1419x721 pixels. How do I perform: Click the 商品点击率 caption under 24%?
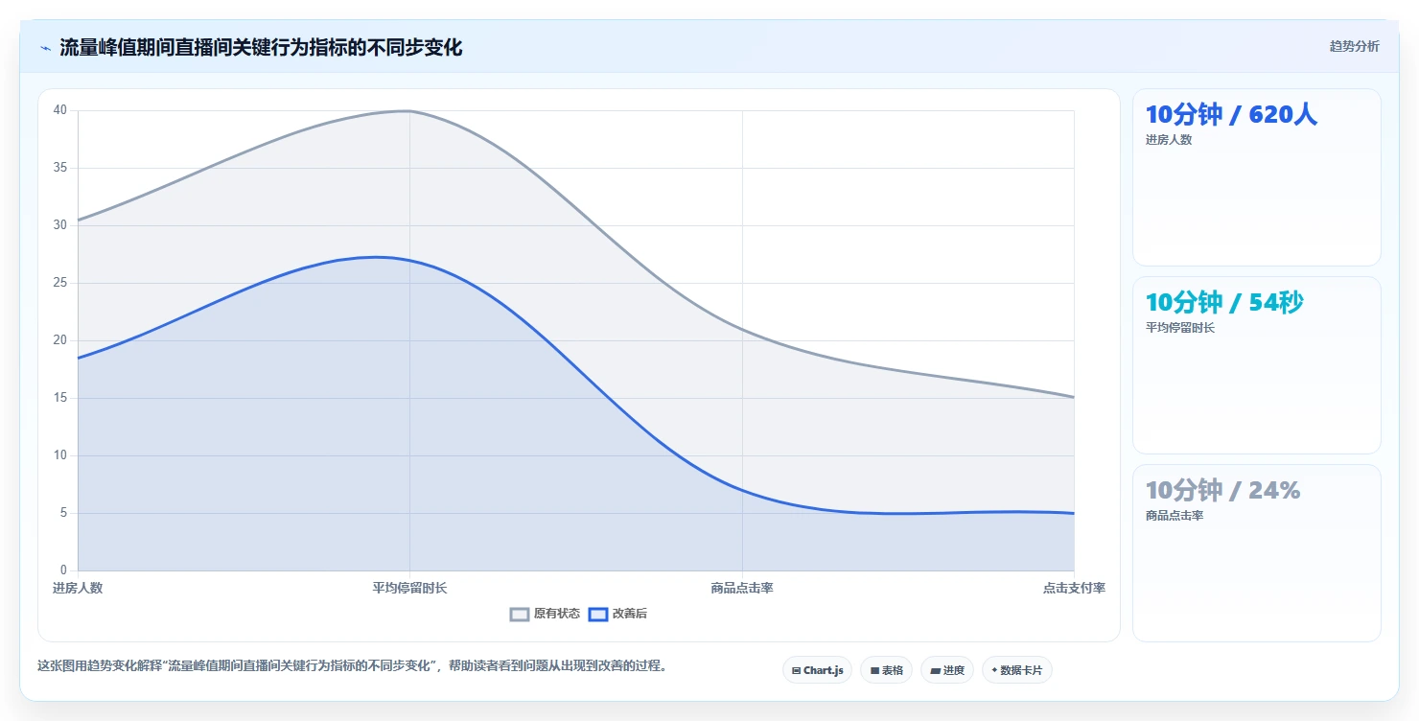click(x=1175, y=516)
